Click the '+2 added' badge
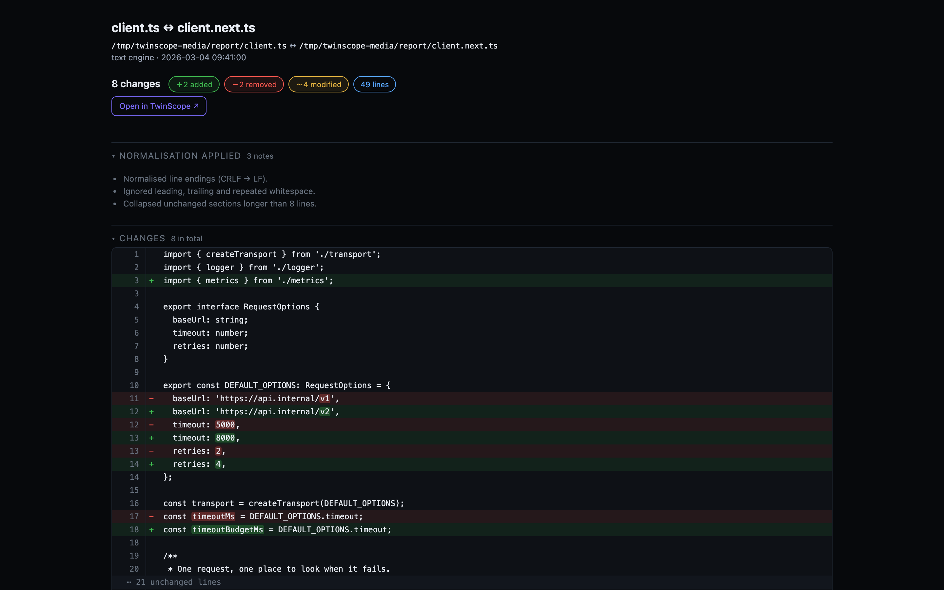Image resolution: width=944 pixels, height=590 pixels. (194, 84)
